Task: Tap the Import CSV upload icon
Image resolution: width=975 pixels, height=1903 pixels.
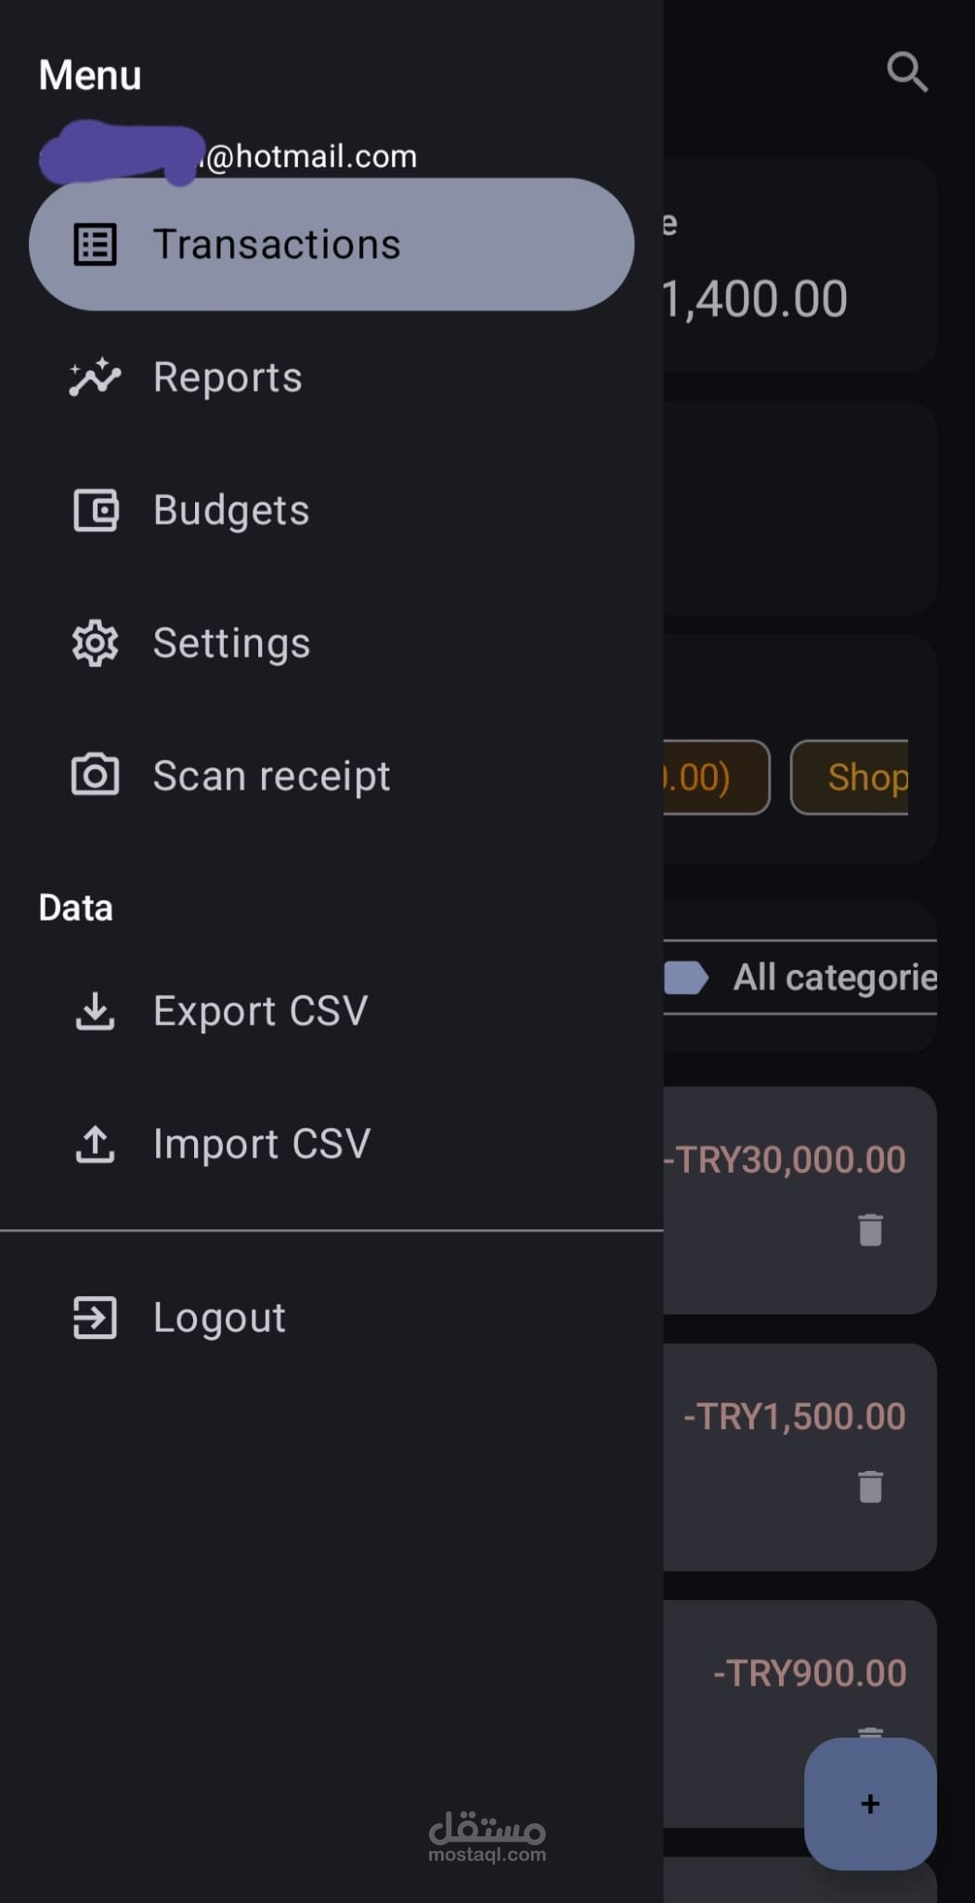Action: tap(95, 1144)
